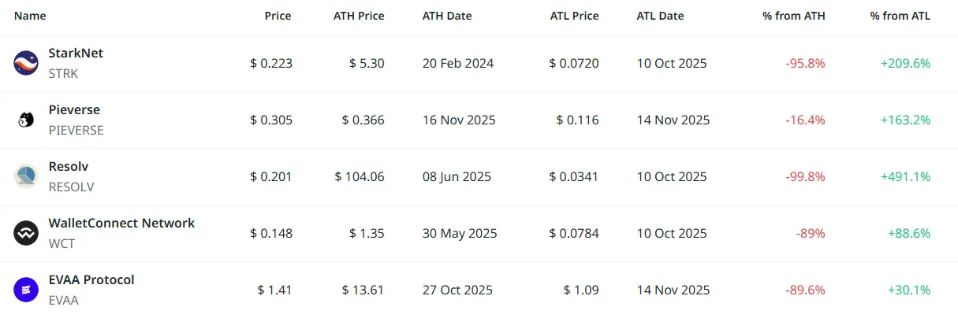This screenshot has width=958, height=318.
Task: Open the Resolv coin name link
Action: point(69,167)
